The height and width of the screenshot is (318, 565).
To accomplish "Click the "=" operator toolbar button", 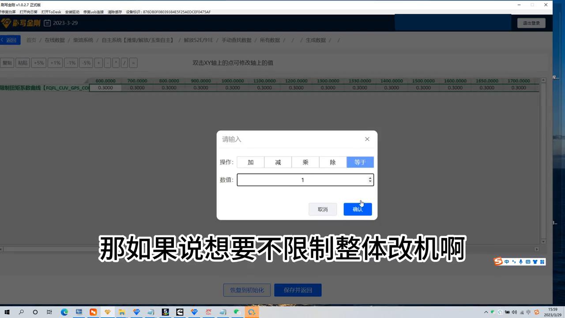I will click(133, 63).
